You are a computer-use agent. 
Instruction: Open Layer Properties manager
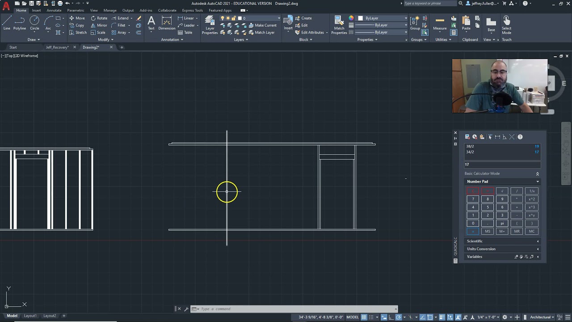pos(210,25)
